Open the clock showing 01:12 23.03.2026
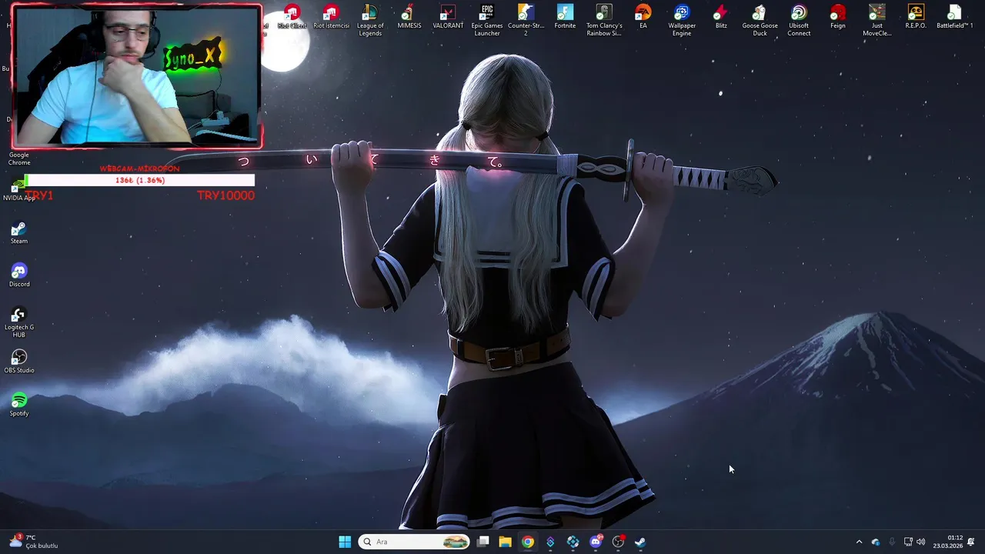Image resolution: width=985 pixels, height=554 pixels. pyautogui.click(x=947, y=542)
